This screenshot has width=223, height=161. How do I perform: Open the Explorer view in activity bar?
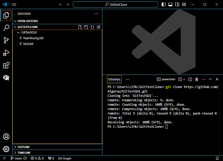pos(6,15)
